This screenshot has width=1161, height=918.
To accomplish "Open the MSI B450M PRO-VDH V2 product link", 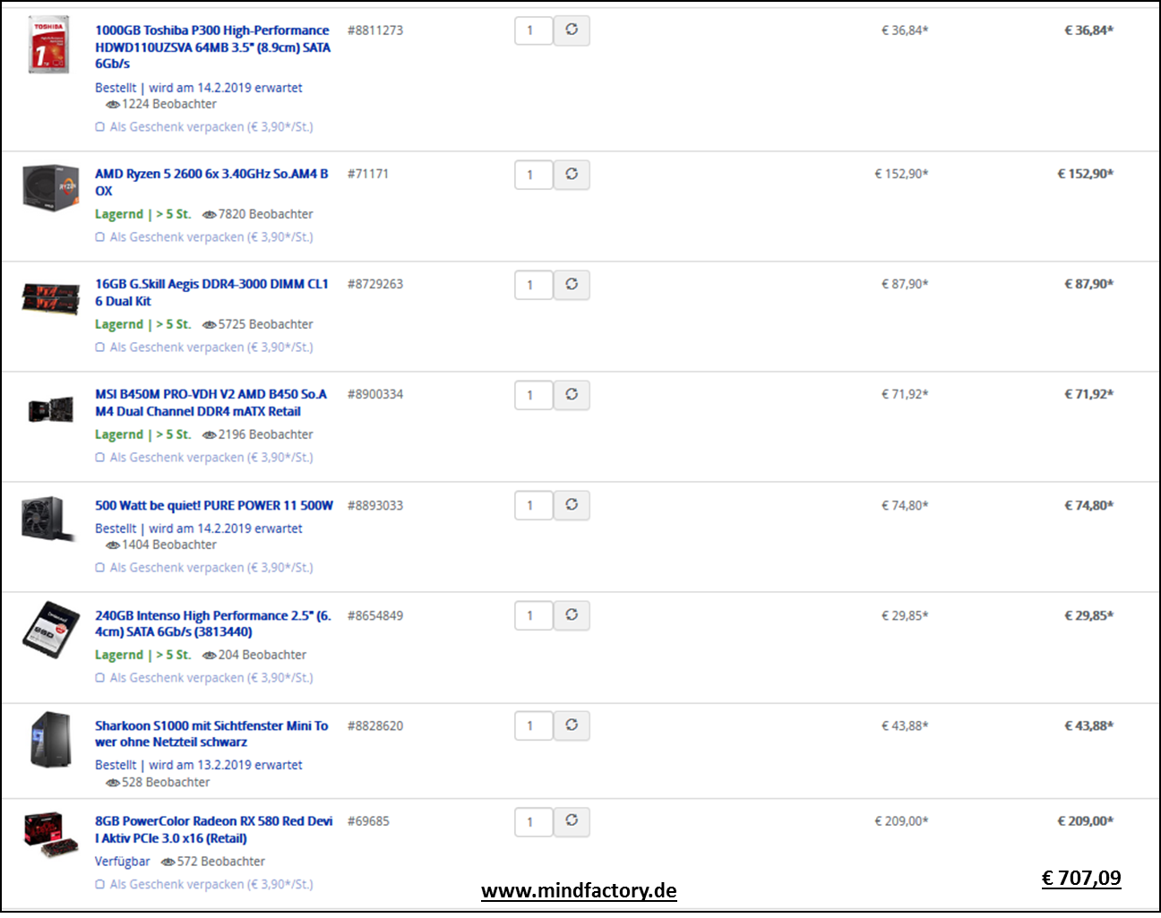I will [x=211, y=403].
